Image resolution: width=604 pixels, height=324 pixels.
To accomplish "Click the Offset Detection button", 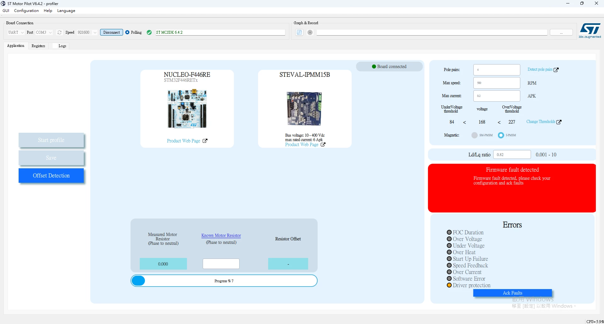I will (51, 176).
